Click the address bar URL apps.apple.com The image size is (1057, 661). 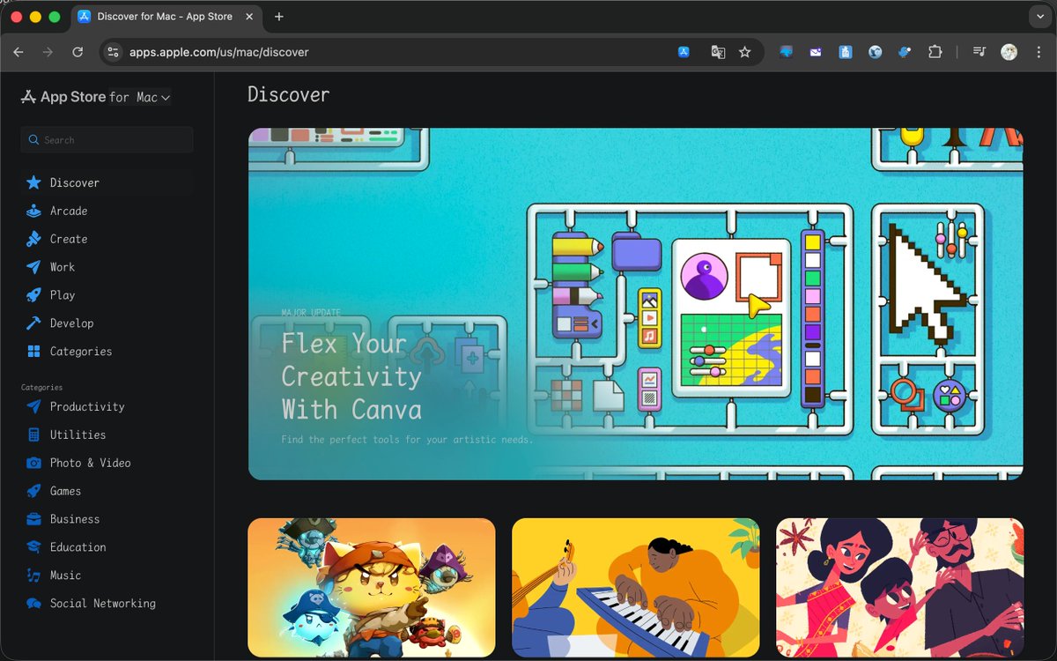219,52
